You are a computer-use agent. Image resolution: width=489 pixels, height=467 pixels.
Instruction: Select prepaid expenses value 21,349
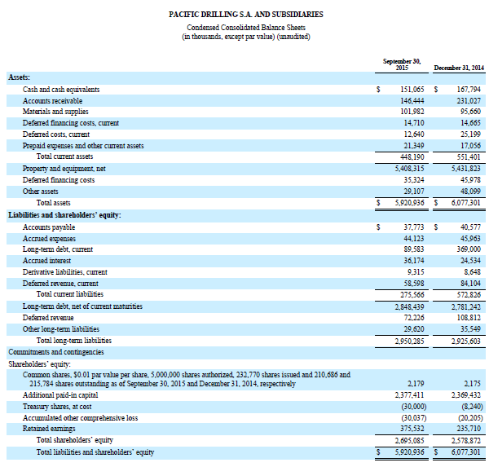coord(414,146)
